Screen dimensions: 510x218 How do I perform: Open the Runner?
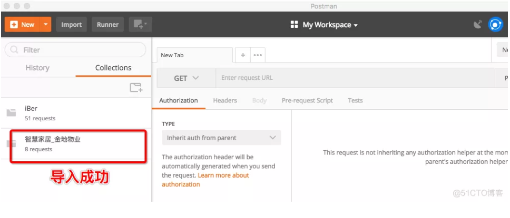click(107, 25)
